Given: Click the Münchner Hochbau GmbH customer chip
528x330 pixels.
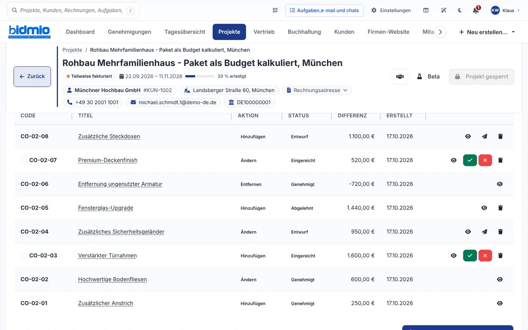Looking at the screenshot, I should [x=120, y=90].
